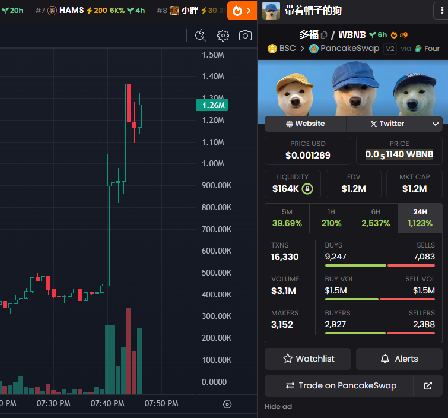Click the LIQUIDITY $164K value
The height and width of the screenshot is (418, 448).
pyautogui.click(x=285, y=189)
